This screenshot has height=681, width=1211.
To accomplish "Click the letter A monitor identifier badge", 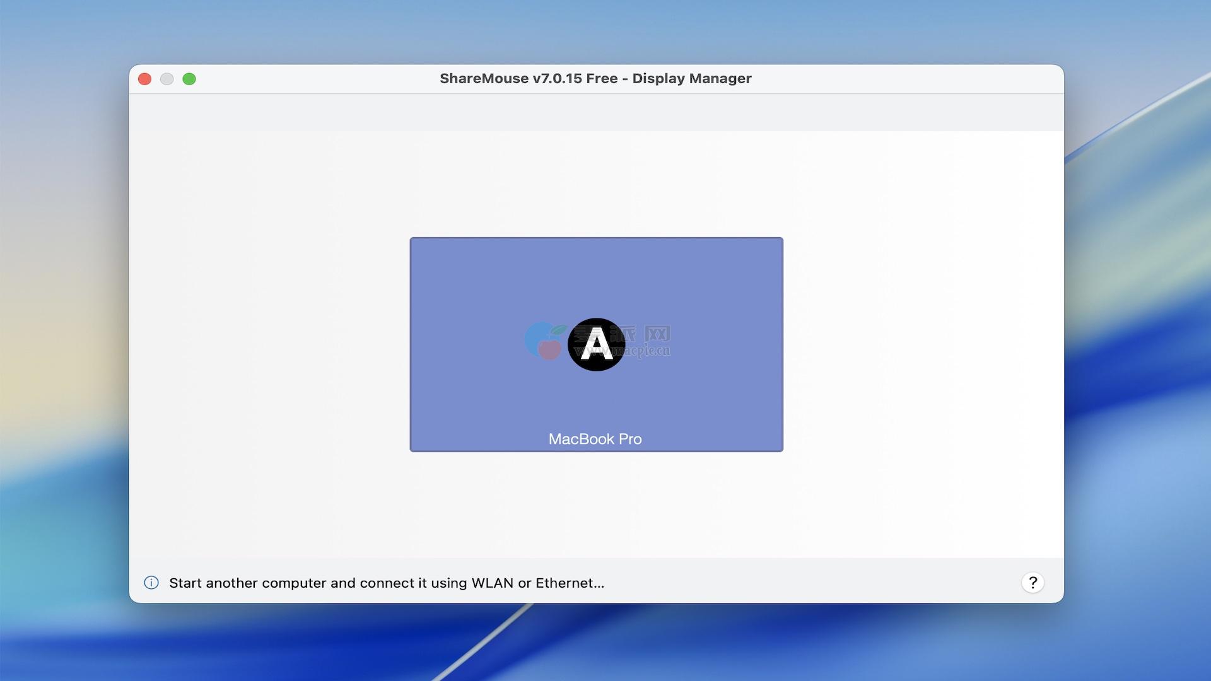I will click(596, 344).
